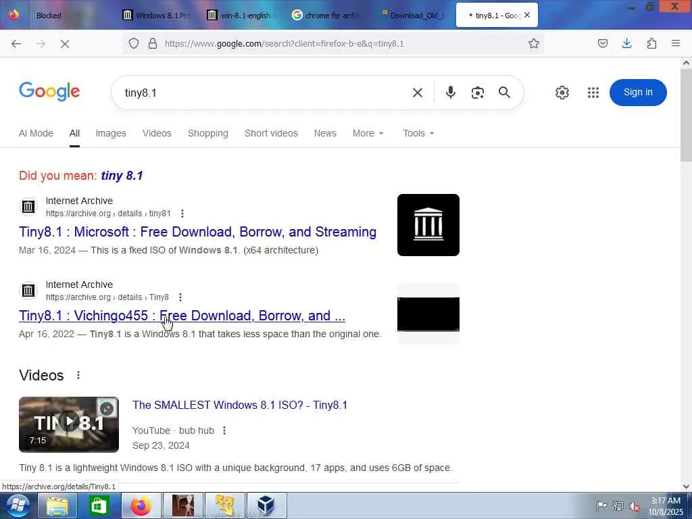Open the Firefox hamburger application menu
This screenshot has height=519, width=692.
click(676, 43)
